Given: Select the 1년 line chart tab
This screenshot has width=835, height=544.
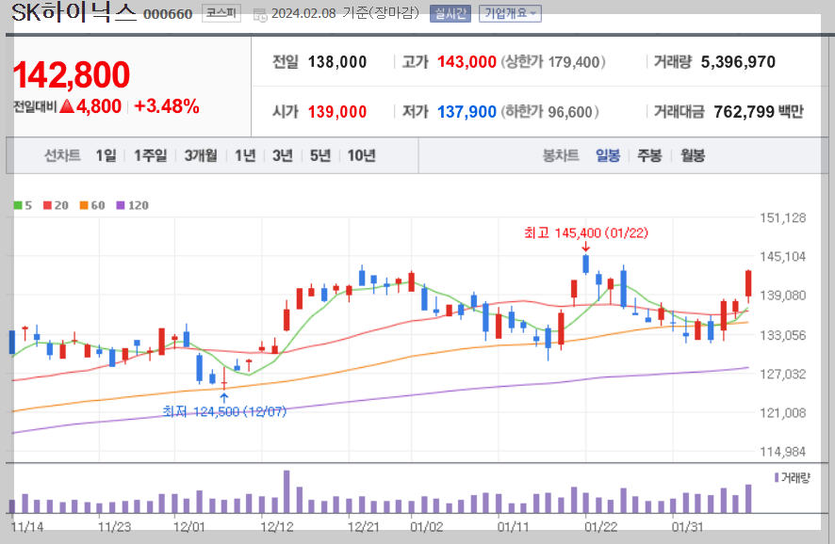Looking at the screenshot, I should click(245, 156).
